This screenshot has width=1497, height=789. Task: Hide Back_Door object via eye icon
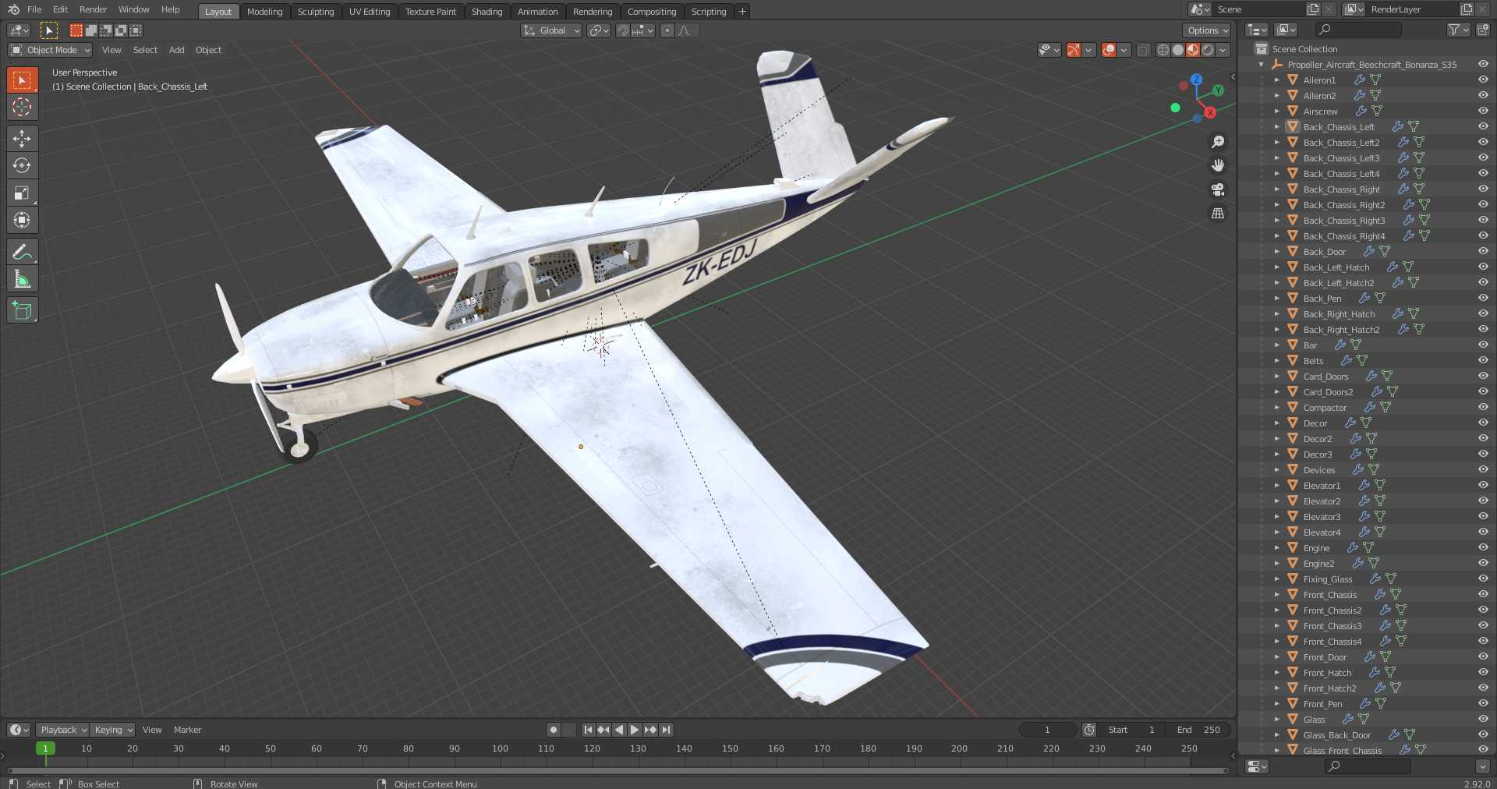pos(1483,251)
